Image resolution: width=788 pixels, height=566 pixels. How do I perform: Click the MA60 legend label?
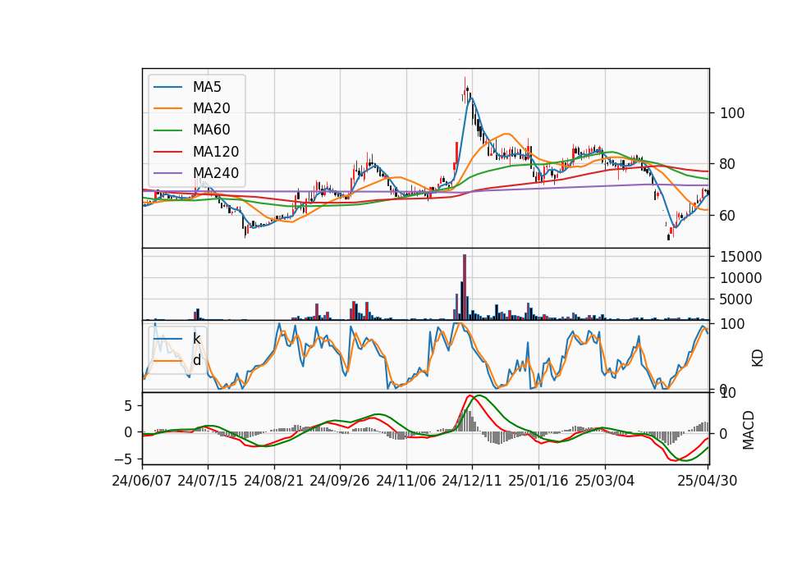coord(212,130)
